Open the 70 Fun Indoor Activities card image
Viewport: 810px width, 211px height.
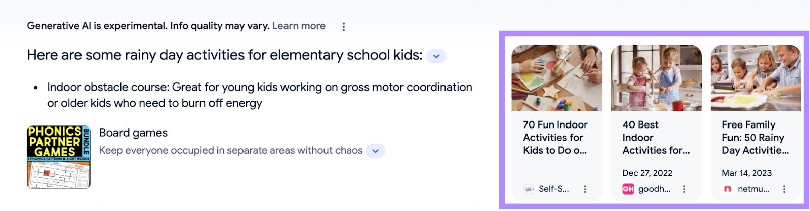coord(557,78)
